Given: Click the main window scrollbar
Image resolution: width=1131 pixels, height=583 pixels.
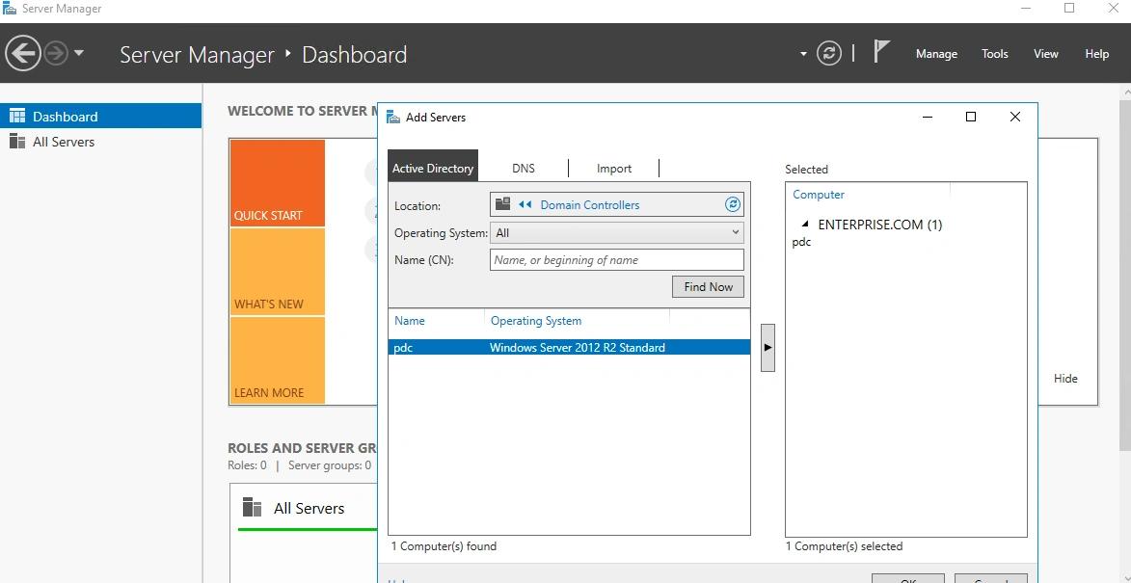Looking at the screenshot, I should tap(1126, 274).
